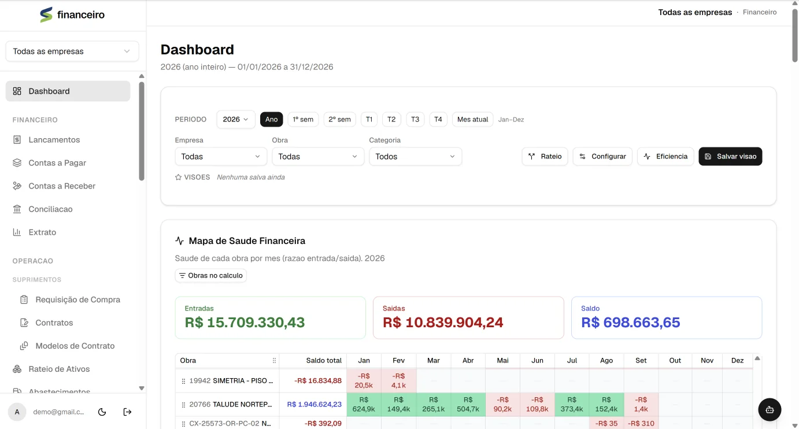Click the Modelos de Contrato copy icon
The height and width of the screenshot is (429, 799).
[24, 346]
